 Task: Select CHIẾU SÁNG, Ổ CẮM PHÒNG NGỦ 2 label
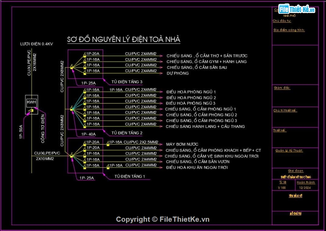(x=201, y=115)
